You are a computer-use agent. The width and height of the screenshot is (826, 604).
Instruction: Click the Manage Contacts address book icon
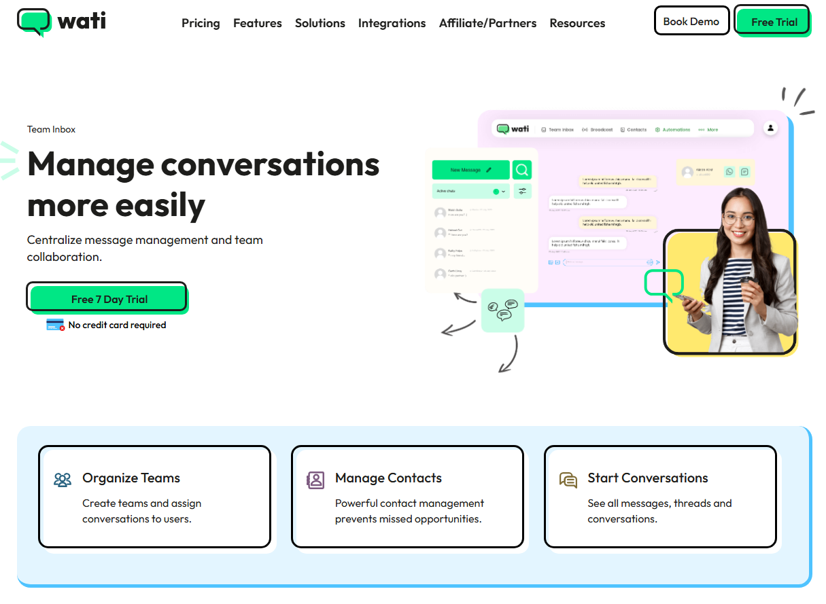point(315,480)
